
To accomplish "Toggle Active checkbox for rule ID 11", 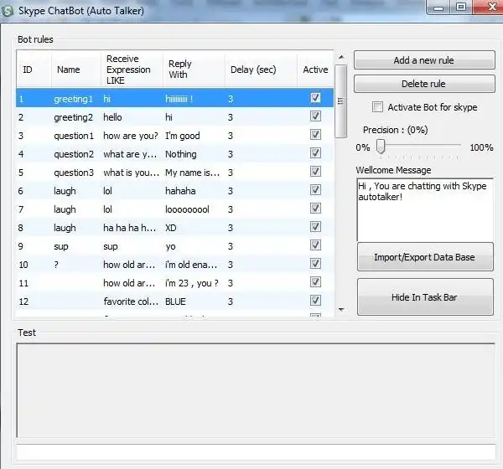I will click(x=315, y=282).
